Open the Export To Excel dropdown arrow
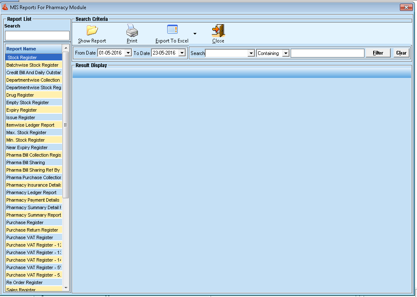This screenshot has height=297, width=417. [195, 34]
